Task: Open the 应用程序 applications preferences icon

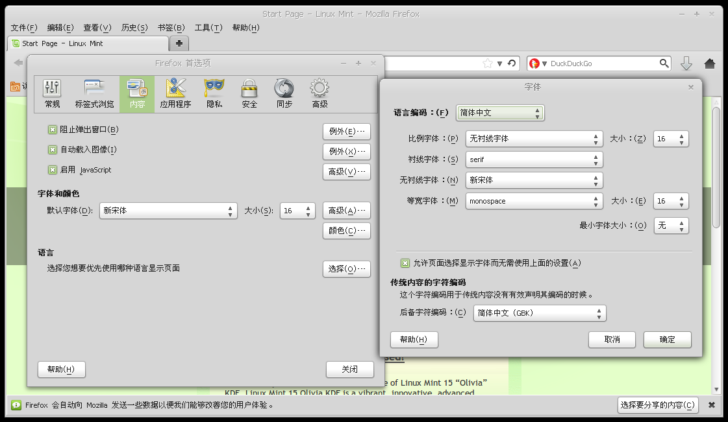Action: pyautogui.click(x=175, y=94)
